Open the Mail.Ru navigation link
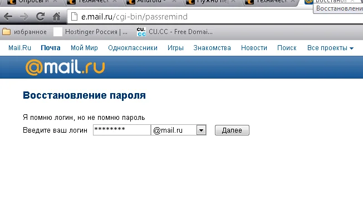 click(x=19, y=48)
